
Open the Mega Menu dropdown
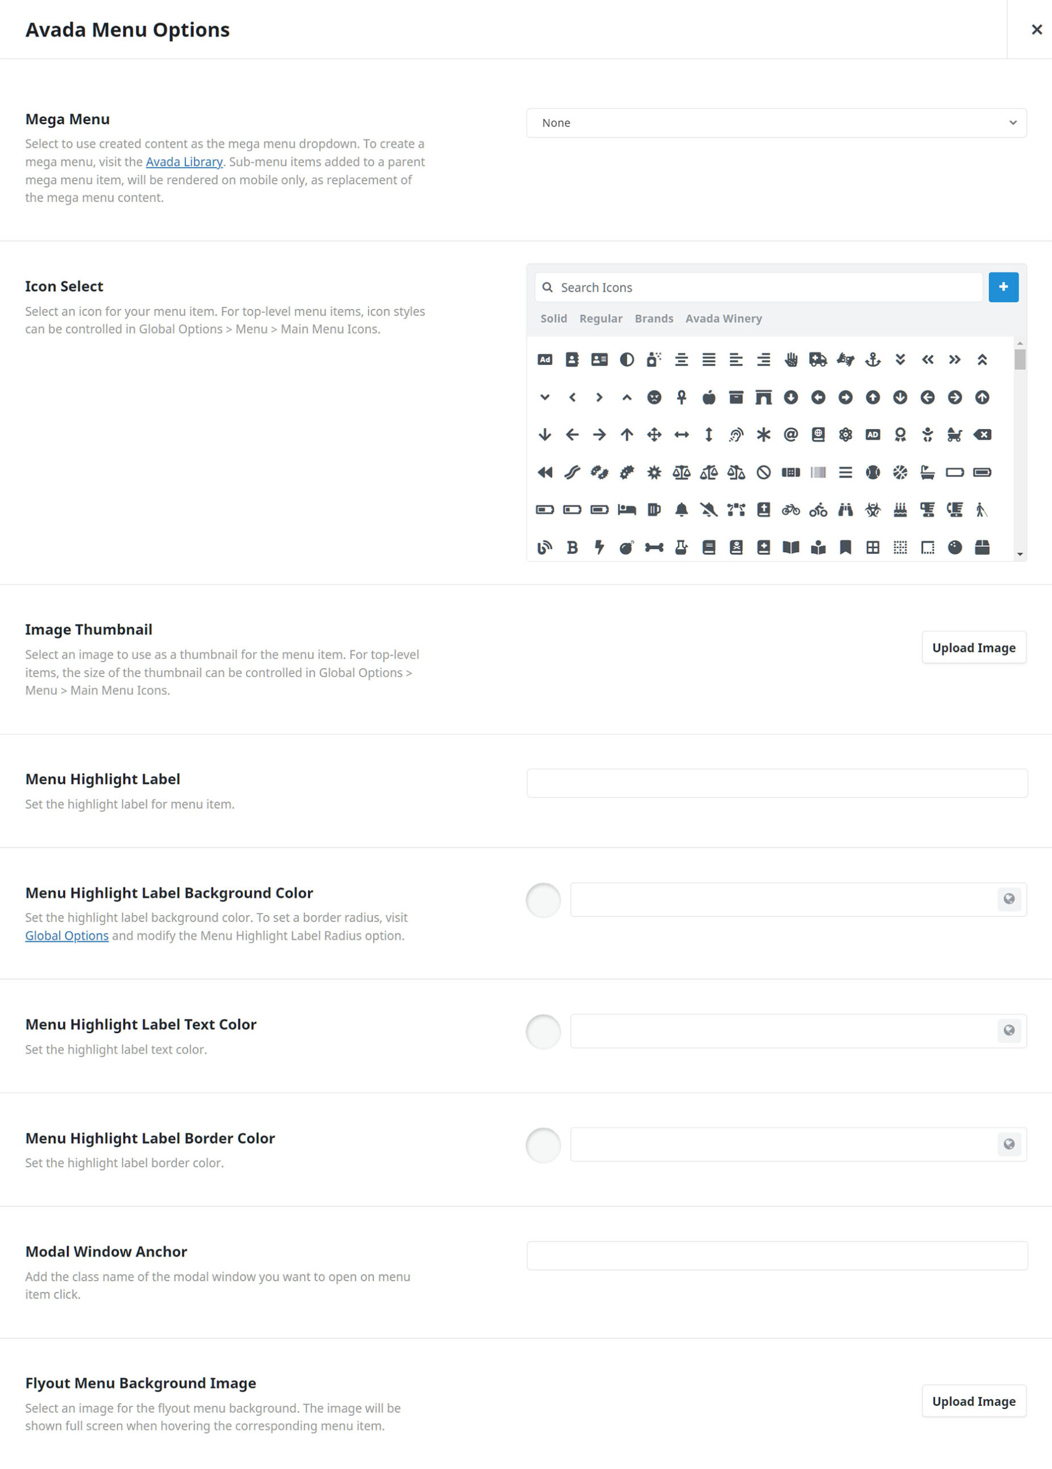tap(776, 123)
